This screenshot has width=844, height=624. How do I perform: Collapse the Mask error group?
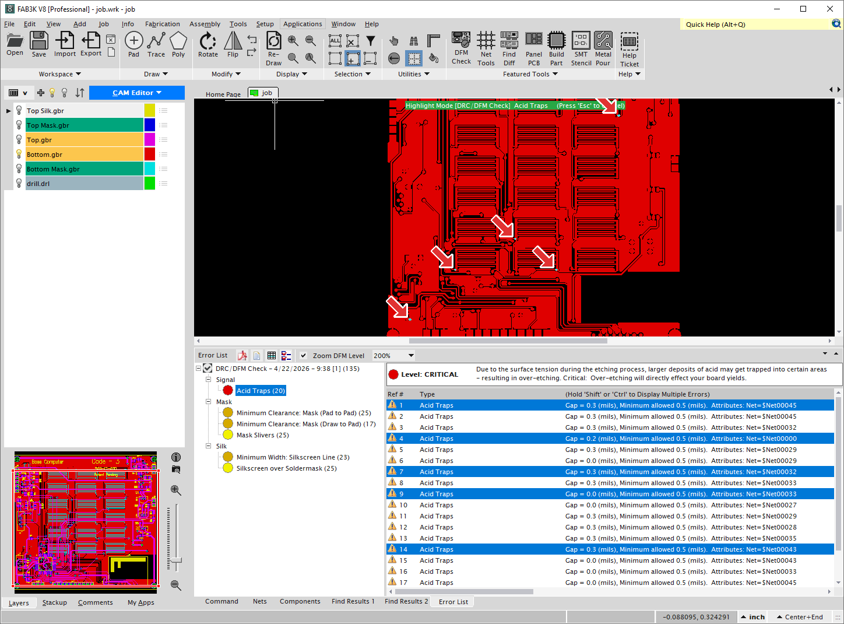(x=209, y=402)
